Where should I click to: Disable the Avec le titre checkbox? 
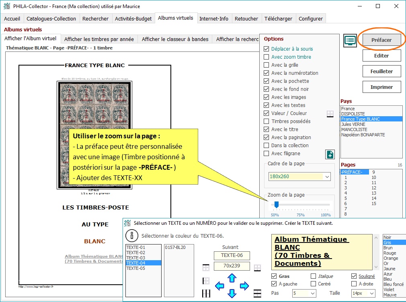click(266, 129)
